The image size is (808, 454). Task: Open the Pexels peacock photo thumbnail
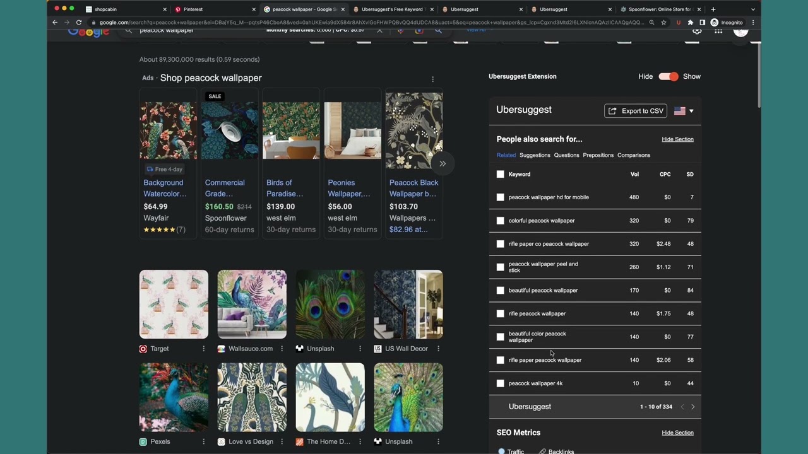tap(174, 397)
